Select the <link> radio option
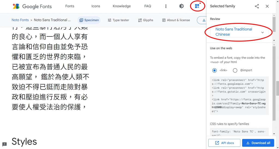279x149 pixels. coord(214,70)
